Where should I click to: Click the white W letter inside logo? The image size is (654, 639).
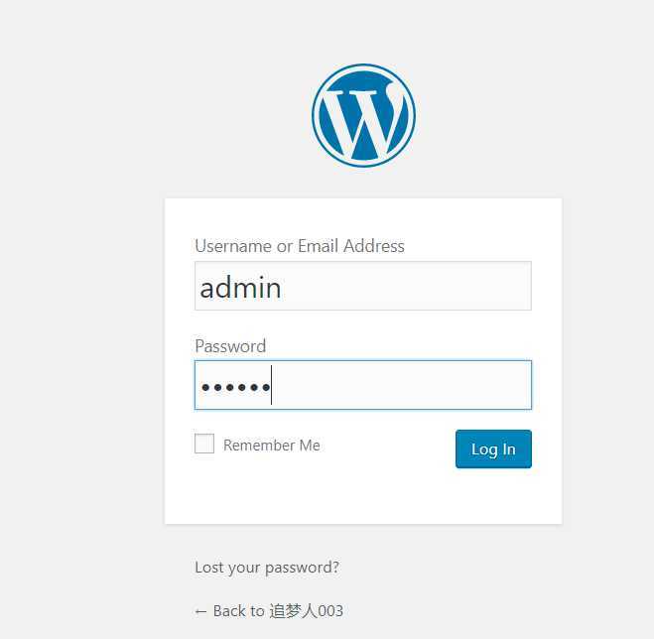pyautogui.click(x=363, y=119)
